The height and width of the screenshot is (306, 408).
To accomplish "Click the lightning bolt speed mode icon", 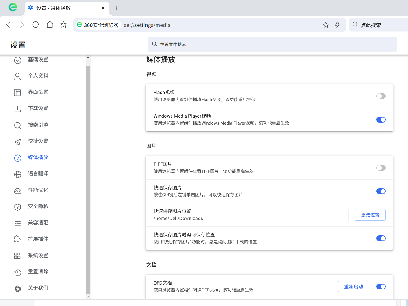I will coord(337,25).
